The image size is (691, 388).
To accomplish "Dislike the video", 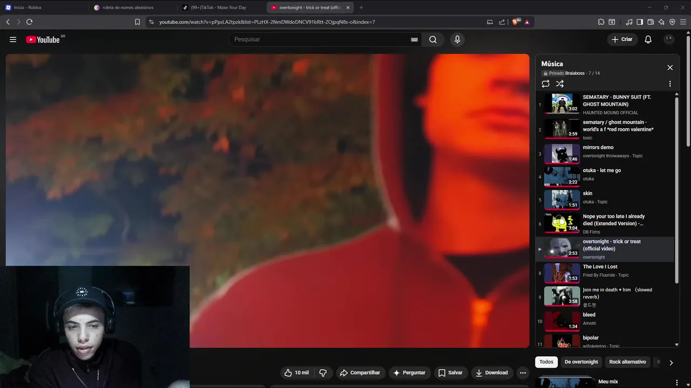I will (x=323, y=372).
